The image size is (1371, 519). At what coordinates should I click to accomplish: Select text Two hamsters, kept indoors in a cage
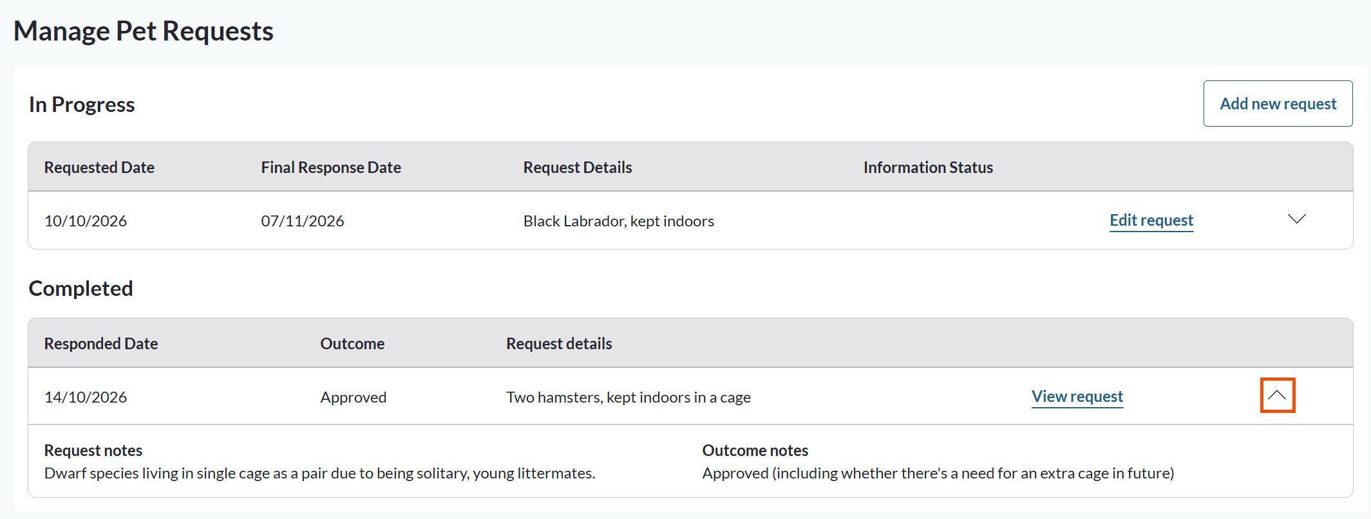coord(629,397)
